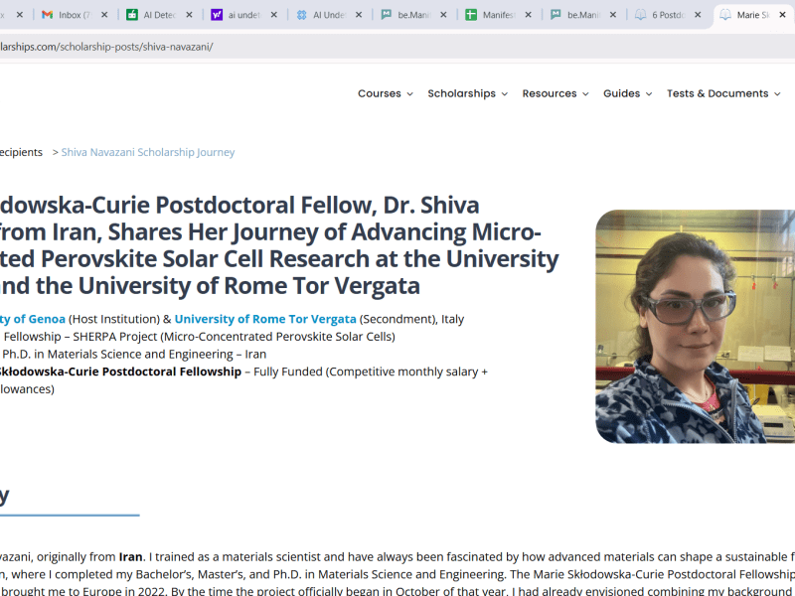Close the 6 Postdoc tab

tap(698, 15)
